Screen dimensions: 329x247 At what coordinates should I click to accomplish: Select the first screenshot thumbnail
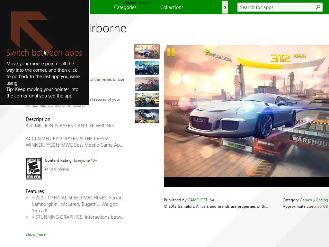click(x=147, y=52)
